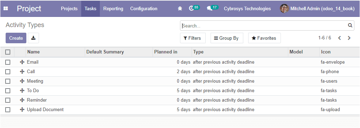Viewport: 360px width, 128px height.
Task: Open the apps grid menu icon
Action: point(6,9)
